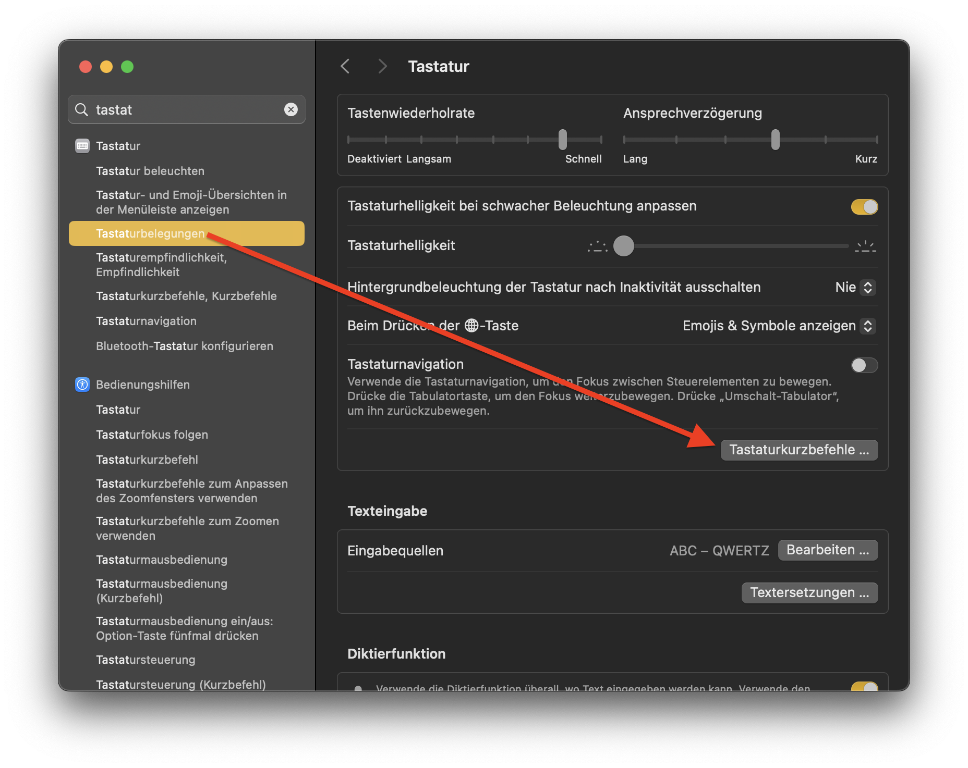Click the 'Deaktiviert' slider label

[x=374, y=159]
